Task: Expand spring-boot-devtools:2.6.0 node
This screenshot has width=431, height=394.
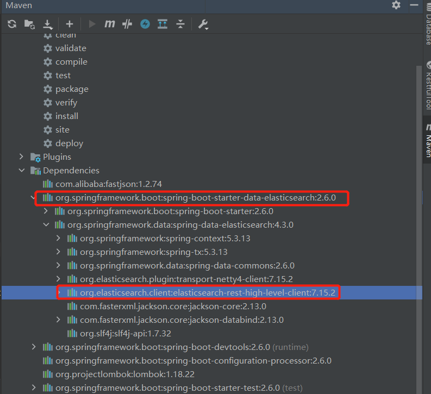Action: pos(34,347)
